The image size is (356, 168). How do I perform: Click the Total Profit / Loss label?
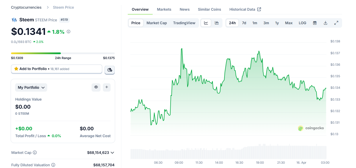click(x=31, y=136)
